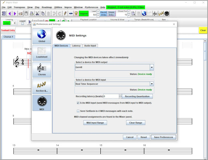Open the Utilities menu
This screenshot has width=208, height=160.
pos(58,7)
